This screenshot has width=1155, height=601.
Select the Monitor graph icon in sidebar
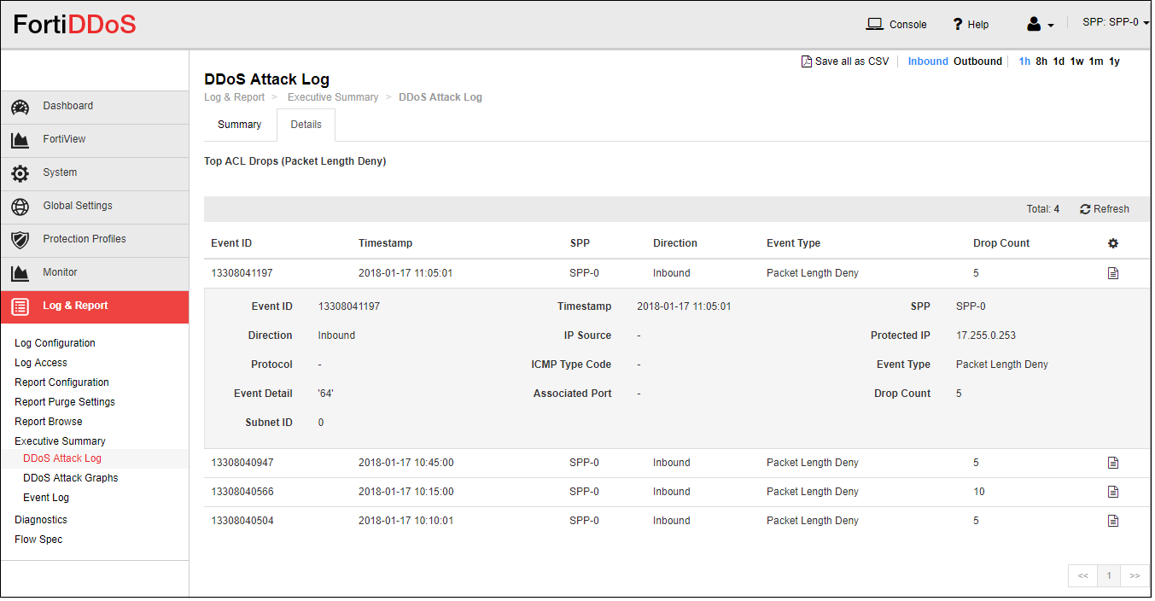click(20, 272)
